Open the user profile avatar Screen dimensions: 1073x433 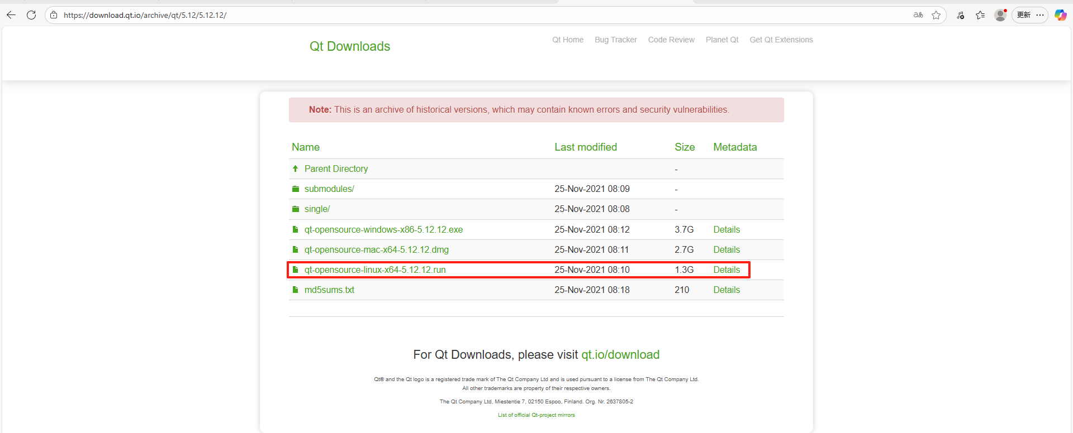tap(1000, 15)
